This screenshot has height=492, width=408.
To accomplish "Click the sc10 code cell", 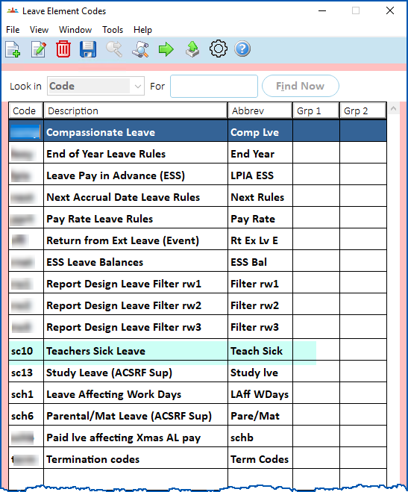I will pyautogui.click(x=26, y=350).
